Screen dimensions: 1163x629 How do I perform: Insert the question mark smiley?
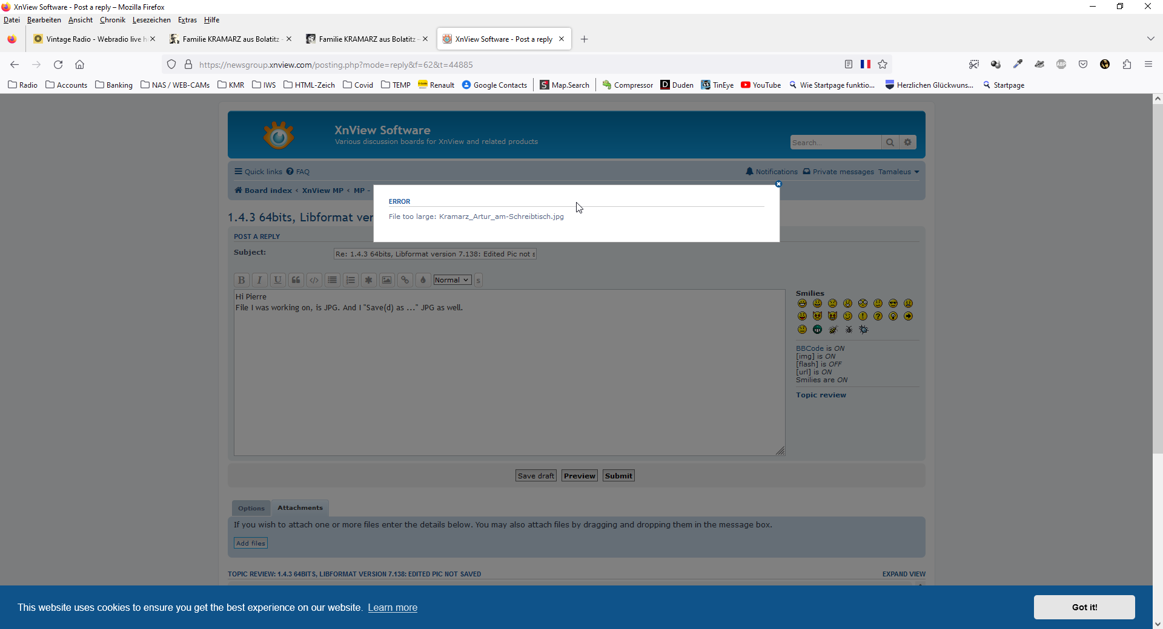coord(878,316)
